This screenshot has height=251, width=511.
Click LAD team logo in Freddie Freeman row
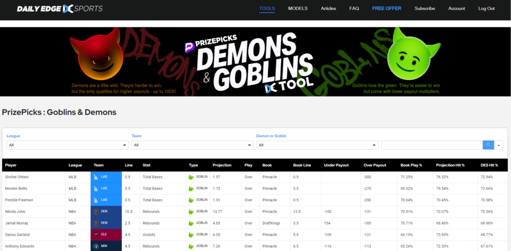pos(96,200)
